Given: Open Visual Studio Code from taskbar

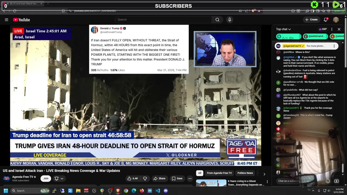Looking at the screenshot, I should [x=158, y=191].
